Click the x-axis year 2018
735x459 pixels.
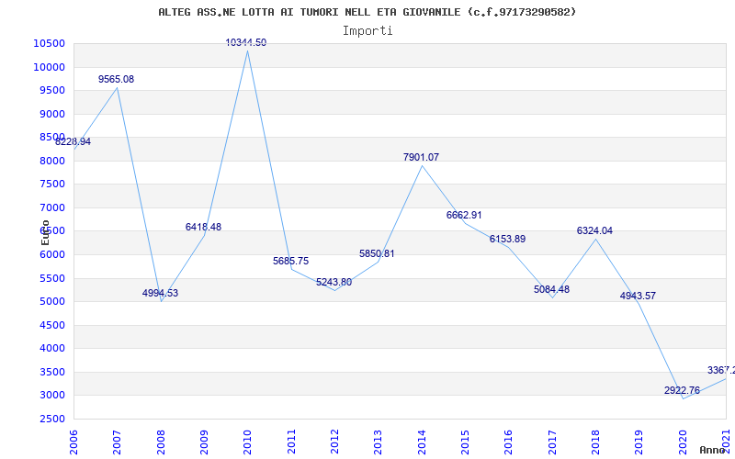coord(595,442)
